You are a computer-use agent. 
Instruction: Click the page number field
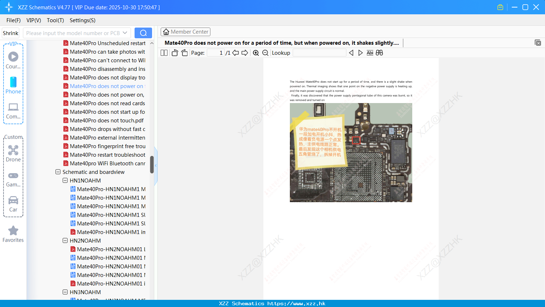(216, 53)
